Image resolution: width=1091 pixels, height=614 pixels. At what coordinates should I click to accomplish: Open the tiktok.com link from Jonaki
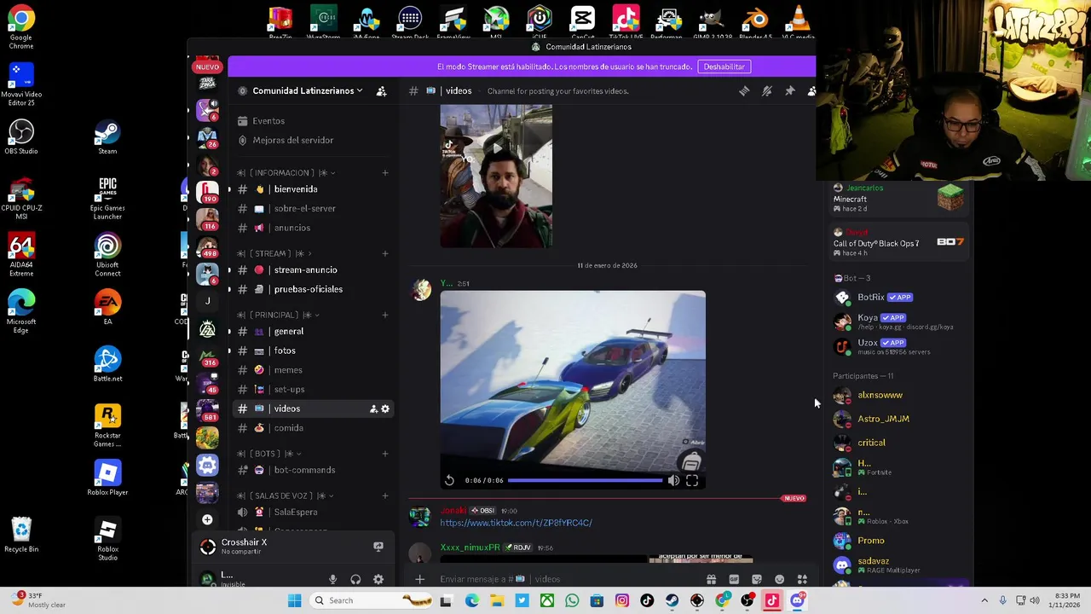tap(516, 523)
